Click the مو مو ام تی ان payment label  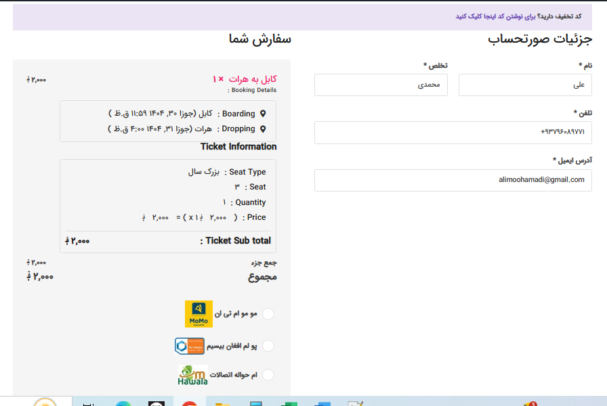[x=236, y=314]
